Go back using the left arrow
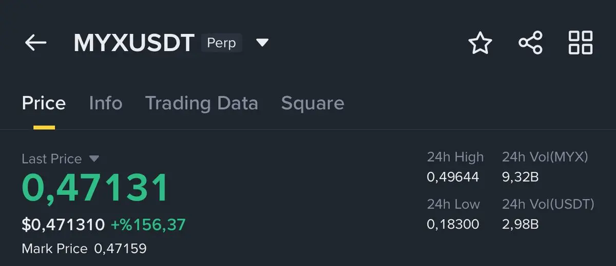Screen dimensions: 616x266 click(x=36, y=43)
